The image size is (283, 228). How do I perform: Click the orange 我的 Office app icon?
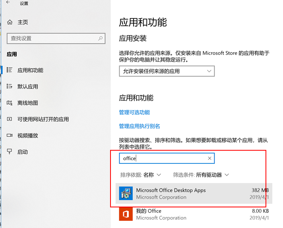pyautogui.click(x=126, y=215)
